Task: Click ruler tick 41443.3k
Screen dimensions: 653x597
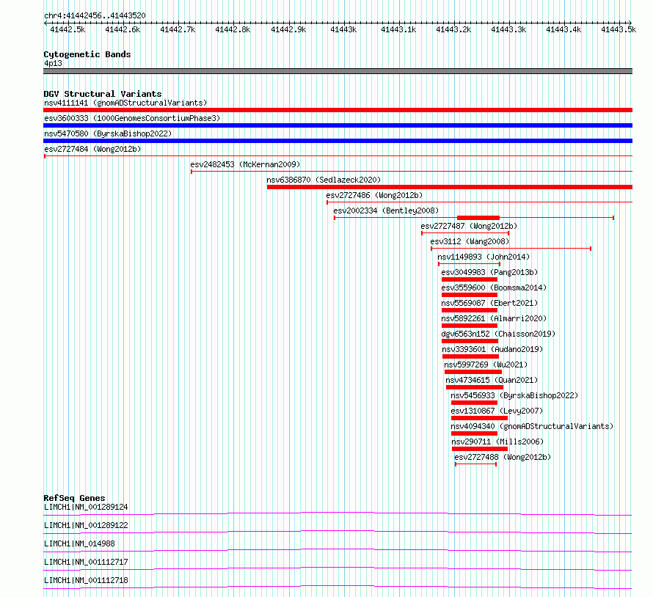Action: click(x=508, y=29)
